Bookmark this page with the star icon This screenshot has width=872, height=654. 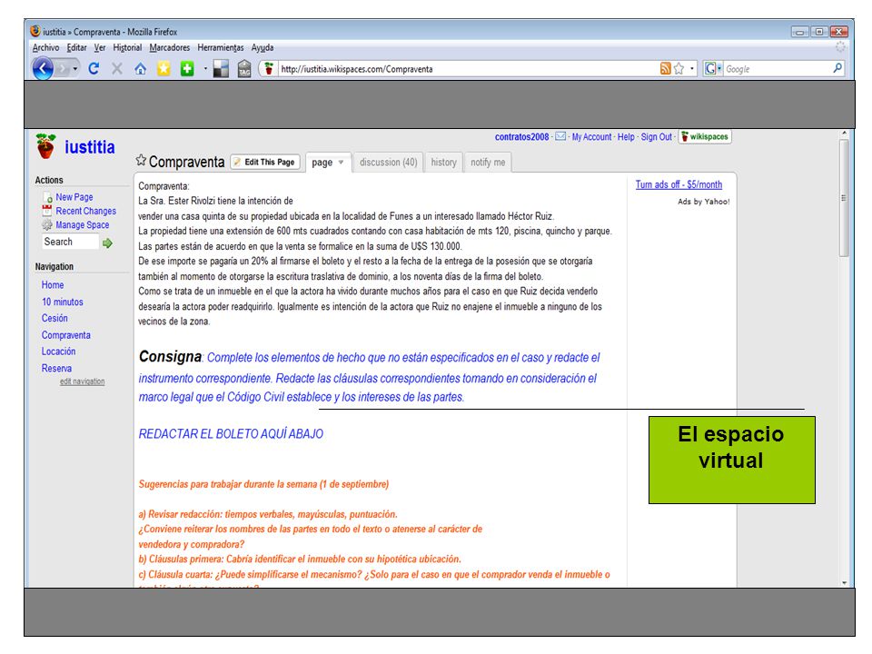pyautogui.click(x=679, y=68)
